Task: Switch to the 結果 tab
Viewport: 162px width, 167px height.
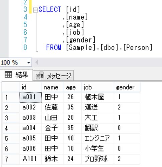Action: [17, 75]
